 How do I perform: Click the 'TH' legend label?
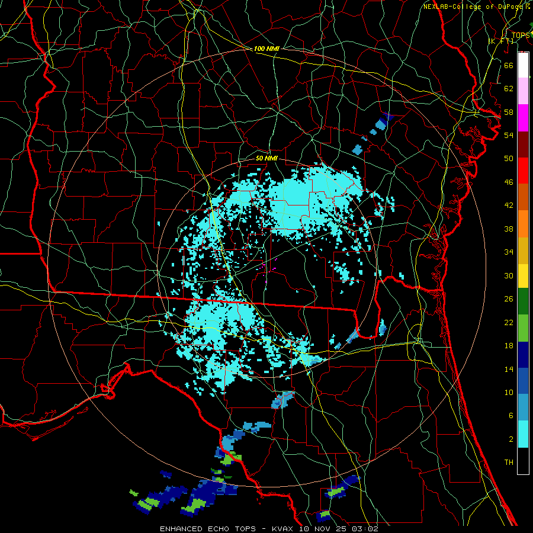tap(509, 463)
